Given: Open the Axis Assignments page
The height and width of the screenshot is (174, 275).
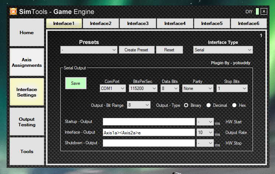Looking at the screenshot, I should 27,62.
